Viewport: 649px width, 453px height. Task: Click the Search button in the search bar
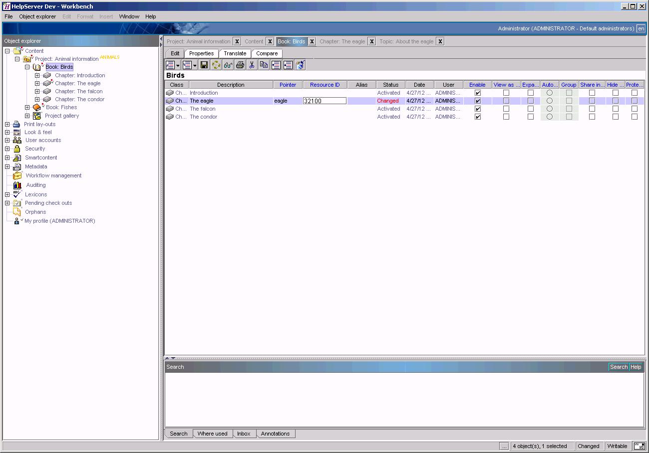pos(619,366)
